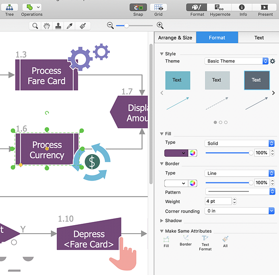The image size is (279, 275).
Task: Click Make Same All button
Action: [225, 242]
